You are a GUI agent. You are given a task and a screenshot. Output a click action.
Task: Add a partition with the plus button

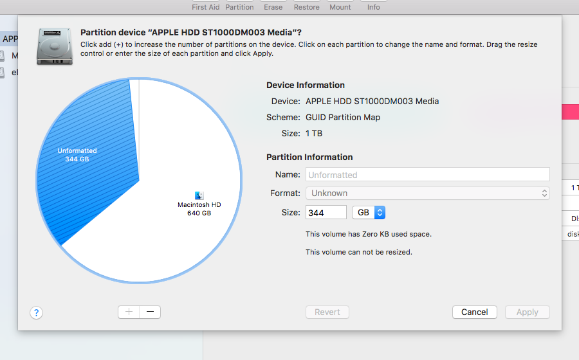pyautogui.click(x=129, y=312)
